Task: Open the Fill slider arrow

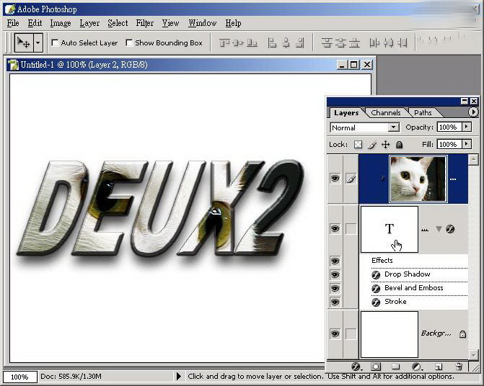Action: point(467,144)
